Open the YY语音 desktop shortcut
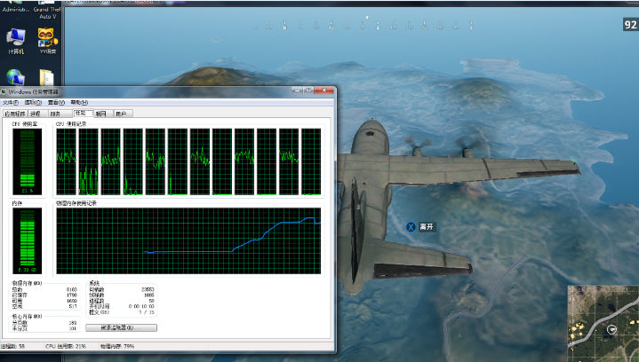The width and height of the screenshot is (639, 362). click(48, 41)
